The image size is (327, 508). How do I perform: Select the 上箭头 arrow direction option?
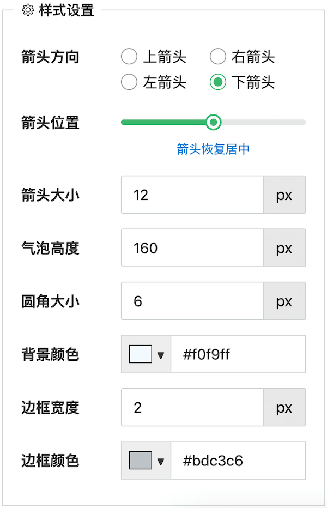[x=129, y=56]
